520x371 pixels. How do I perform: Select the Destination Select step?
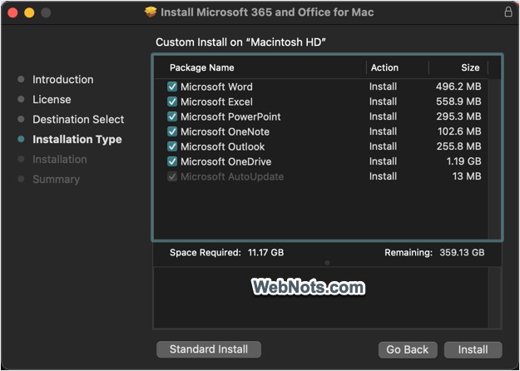pyautogui.click(x=78, y=119)
